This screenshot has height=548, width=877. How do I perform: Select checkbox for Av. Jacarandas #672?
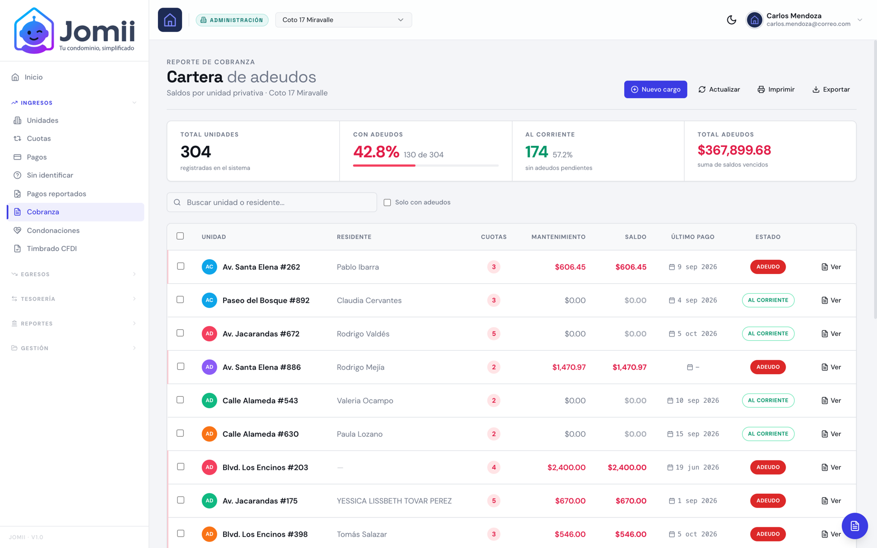coord(180,333)
